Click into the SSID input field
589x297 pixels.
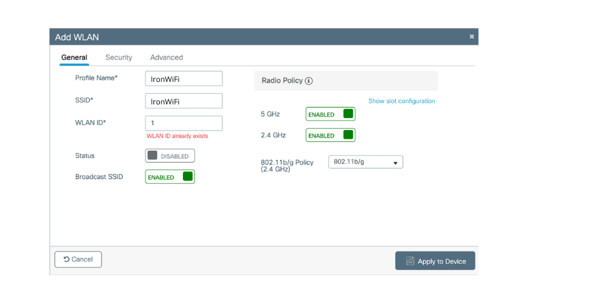coord(184,101)
